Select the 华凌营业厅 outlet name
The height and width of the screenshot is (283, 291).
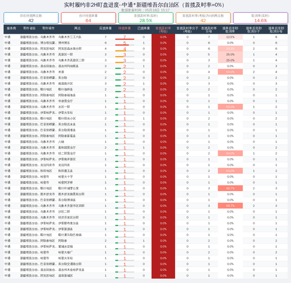click(65, 101)
